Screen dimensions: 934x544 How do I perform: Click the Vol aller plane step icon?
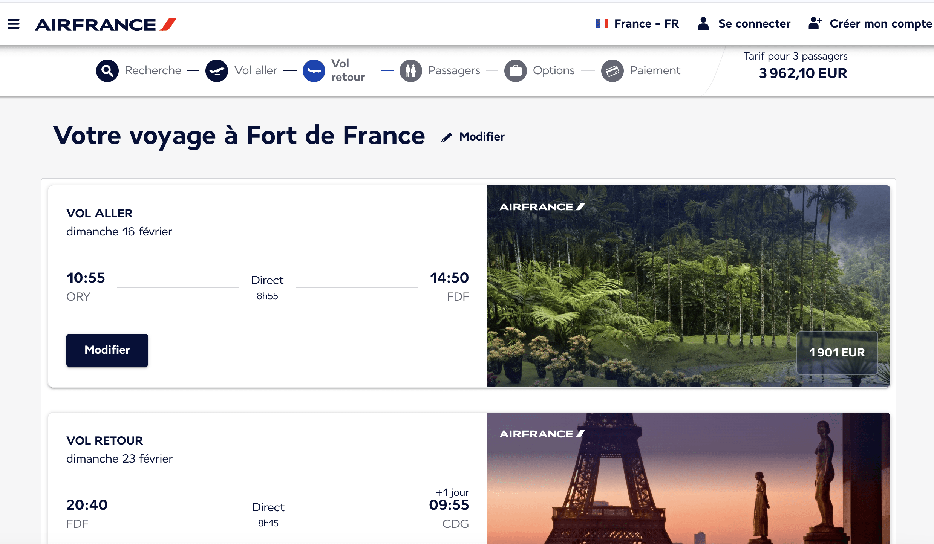click(216, 70)
